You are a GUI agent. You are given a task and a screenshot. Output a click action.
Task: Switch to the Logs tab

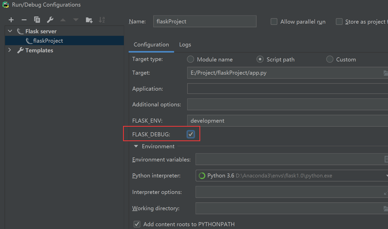tap(185, 45)
